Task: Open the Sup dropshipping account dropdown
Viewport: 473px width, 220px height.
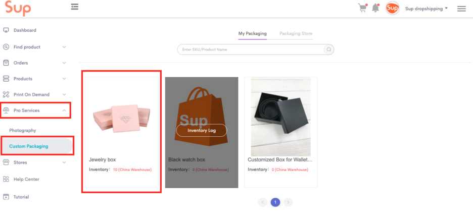Action: (426, 9)
